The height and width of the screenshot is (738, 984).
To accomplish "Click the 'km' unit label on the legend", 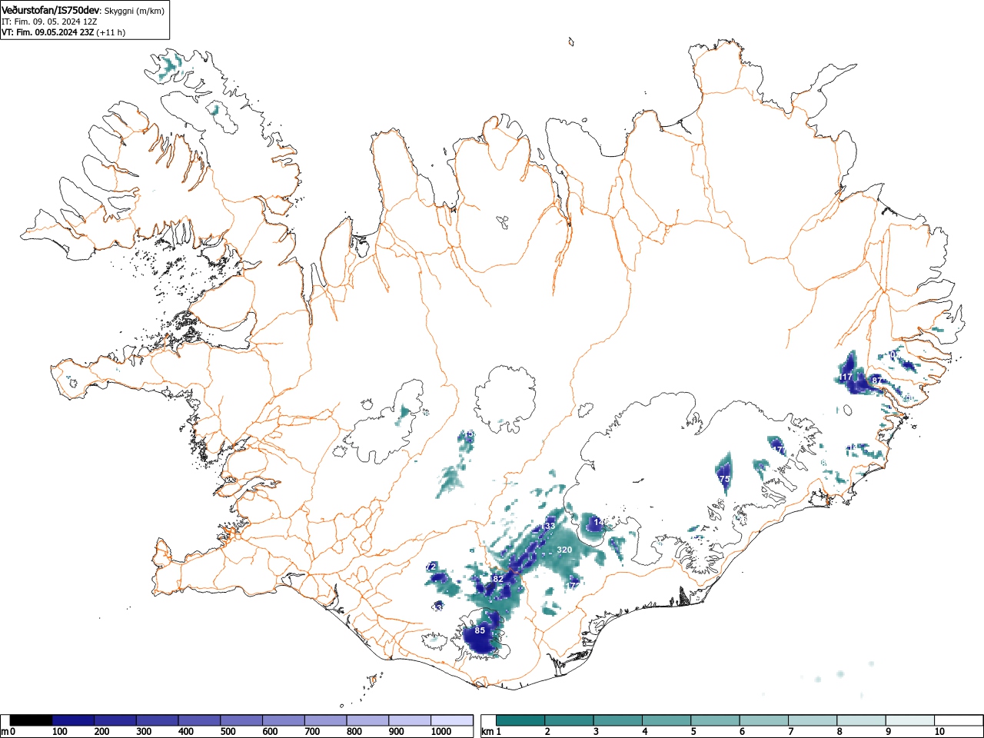I will click(x=487, y=732).
